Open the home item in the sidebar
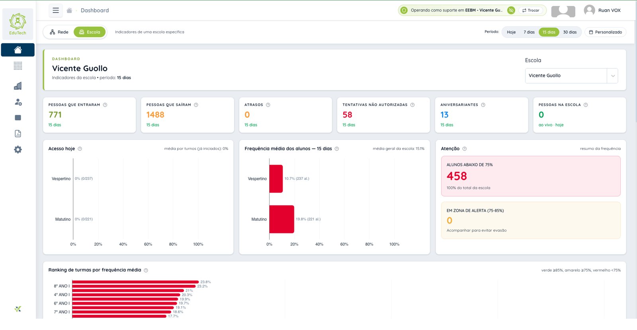This screenshot has width=637, height=330. pyautogui.click(x=18, y=50)
